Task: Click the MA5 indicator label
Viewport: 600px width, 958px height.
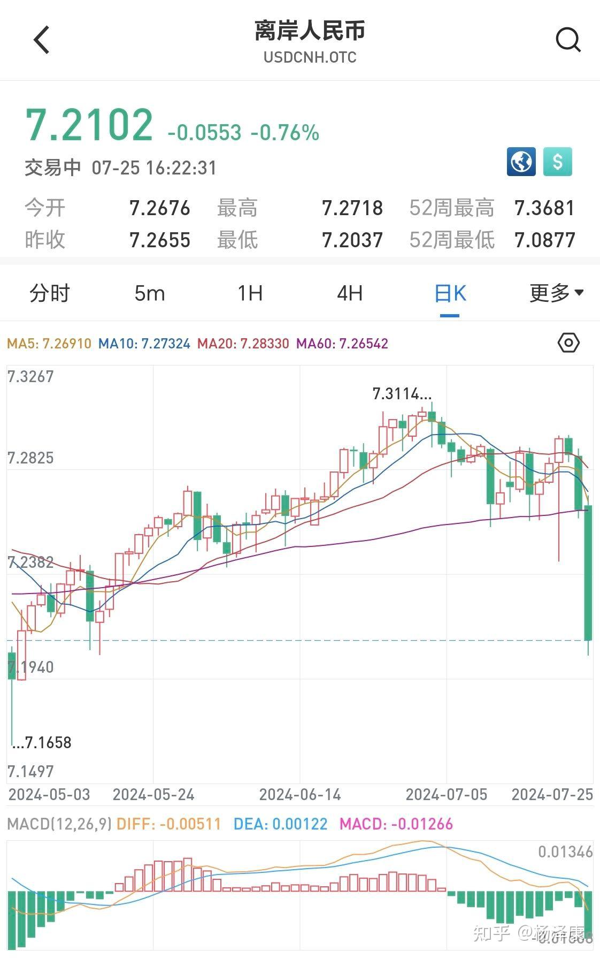Action: [49, 344]
